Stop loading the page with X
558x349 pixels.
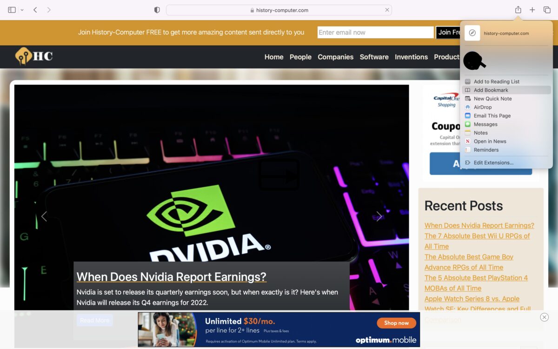point(387,10)
